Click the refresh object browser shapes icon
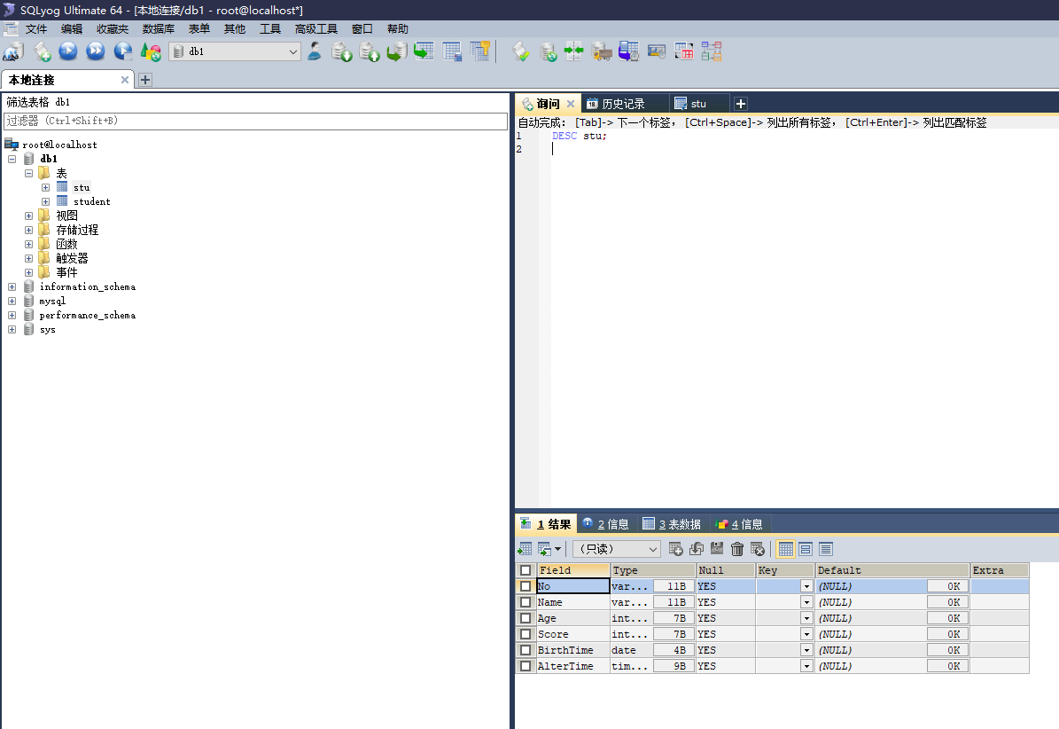Image resolution: width=1059 pixels, height=729 pixels. tap(151, 51)
